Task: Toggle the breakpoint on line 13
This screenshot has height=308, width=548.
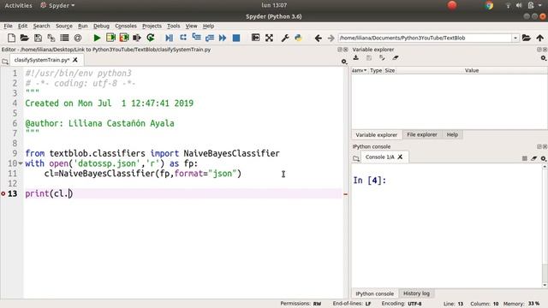Action: tap(3, 193)
